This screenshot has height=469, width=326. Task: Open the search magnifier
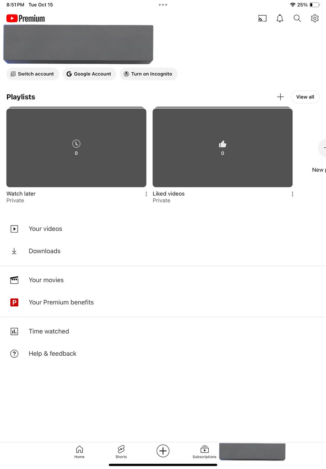pyautogui.click(x=297, y=18)
